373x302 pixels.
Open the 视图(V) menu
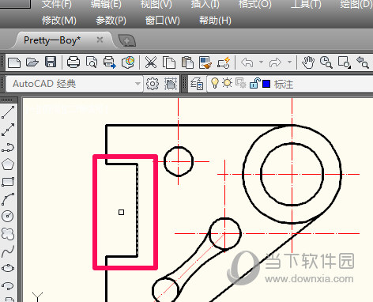[156, 4]
